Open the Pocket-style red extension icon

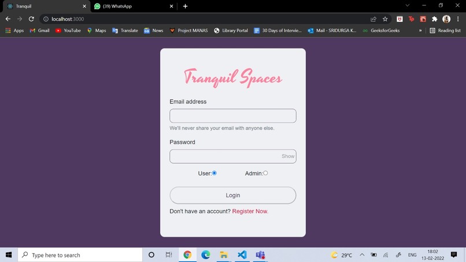[400, 19]
